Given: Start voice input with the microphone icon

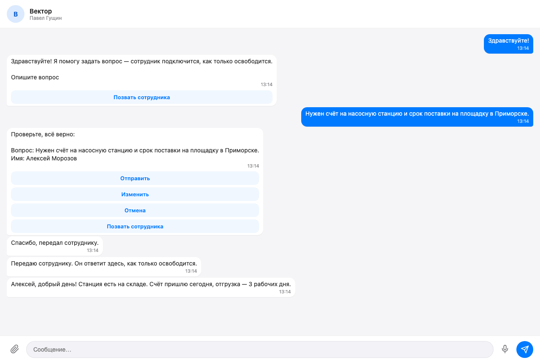Looking at the screenshot, I should 505,349.
